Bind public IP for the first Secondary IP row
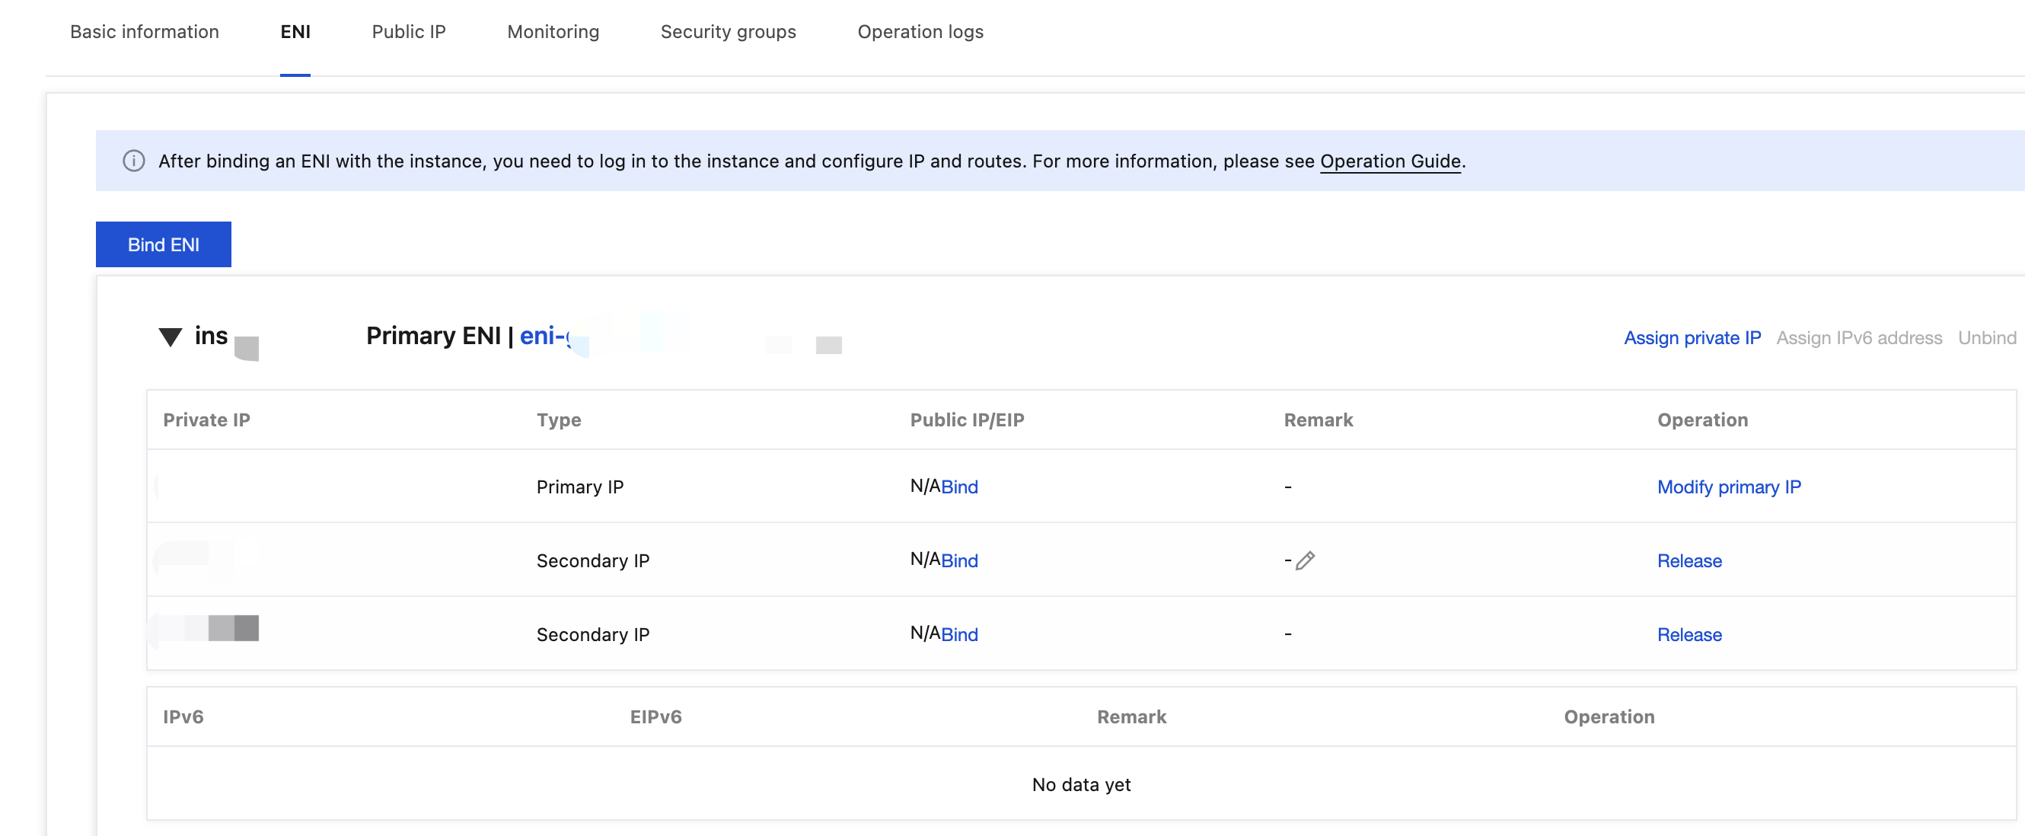This screenshot has height=836, width=2025. [960, 560]
